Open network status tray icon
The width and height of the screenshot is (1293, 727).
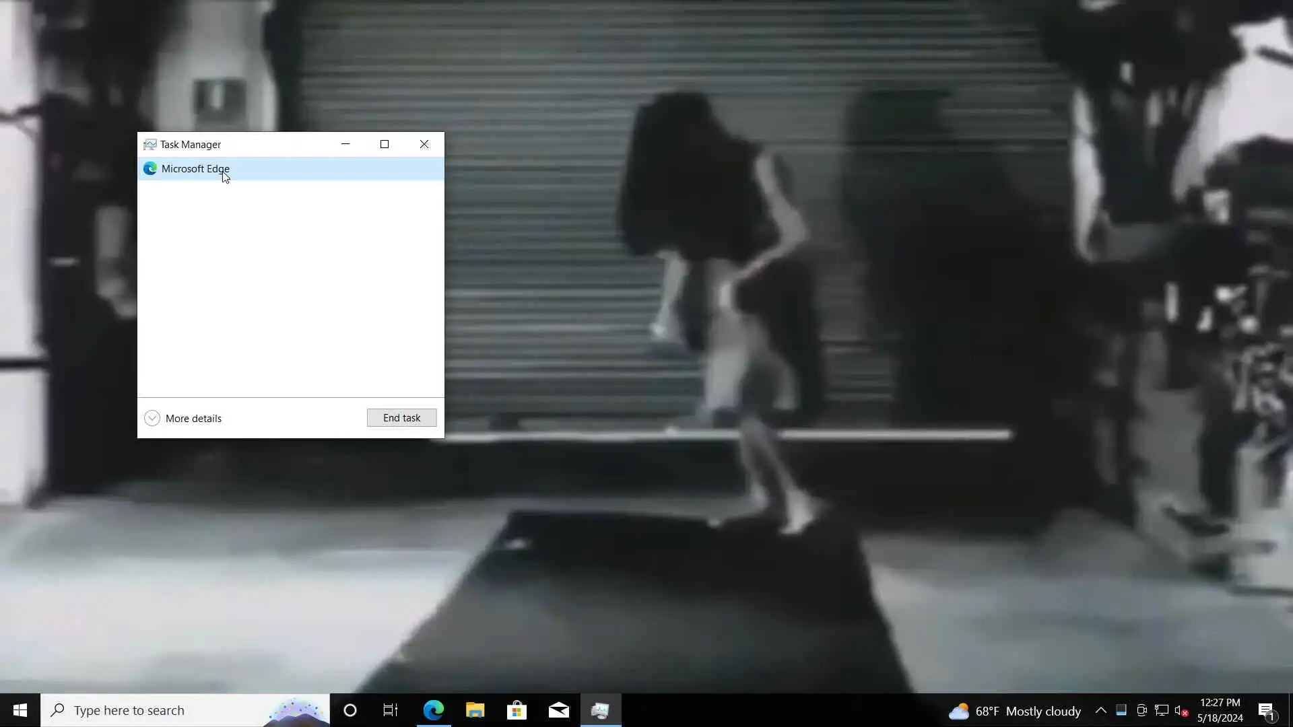click(x=1162, y=710)
